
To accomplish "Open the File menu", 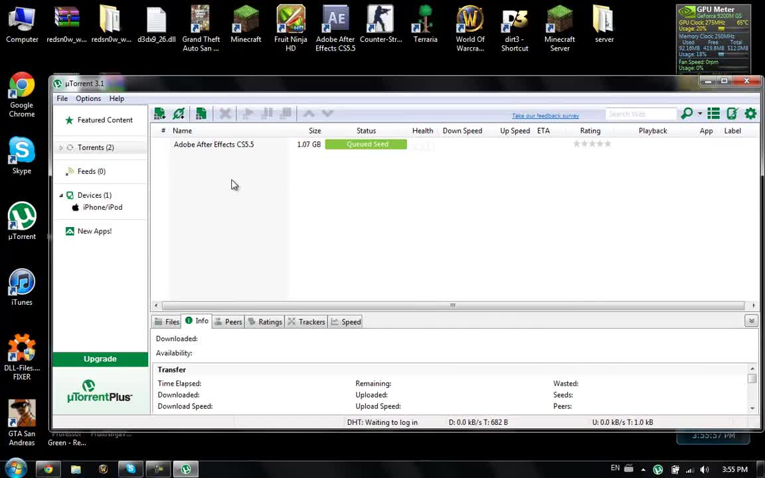I will pos(62,98).
